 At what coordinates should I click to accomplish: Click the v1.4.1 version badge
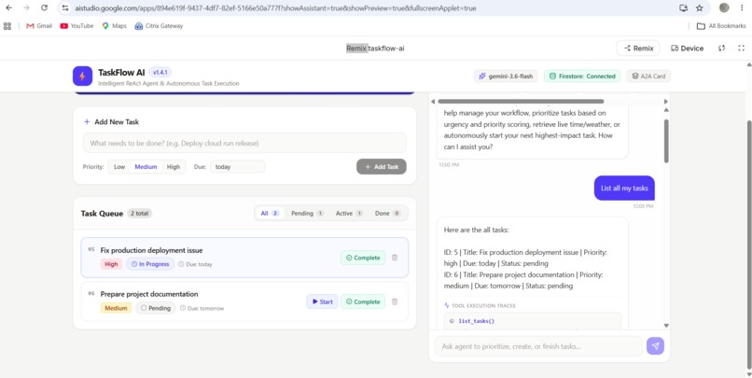click(x=160, y=72)
